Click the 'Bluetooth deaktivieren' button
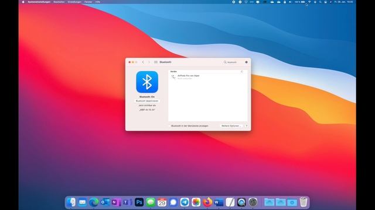This screenshot has height=210, width=375. coord(147,101)
